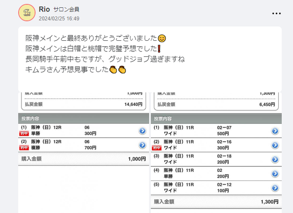Image resolution: width=293 pixels, height=213 pixels.
Task: Click the 02-07 combination number
Action: click(x=224, y=128)
